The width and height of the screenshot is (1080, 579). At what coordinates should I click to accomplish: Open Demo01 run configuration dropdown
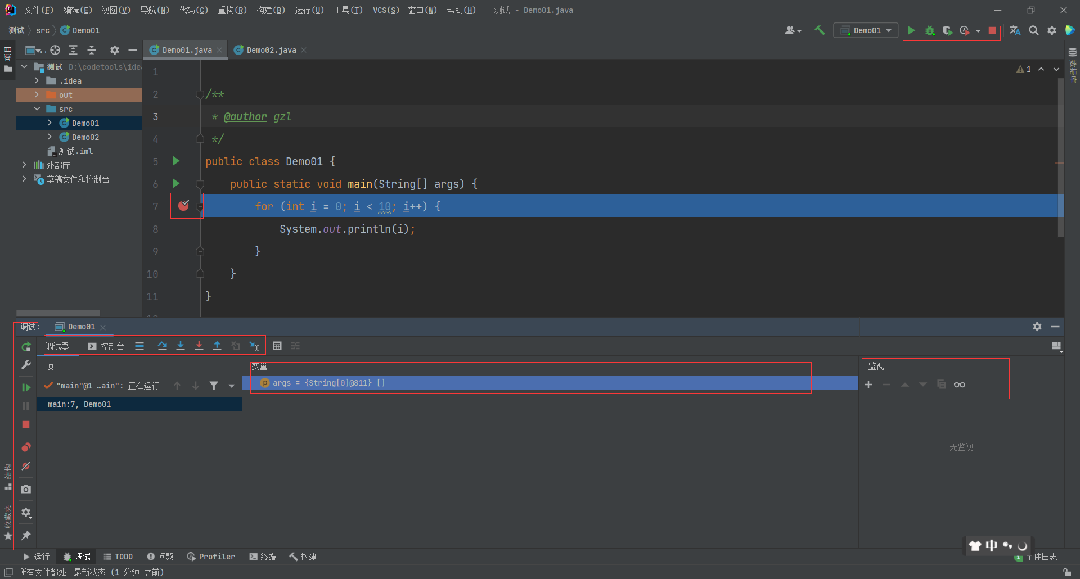click(866, 31)
